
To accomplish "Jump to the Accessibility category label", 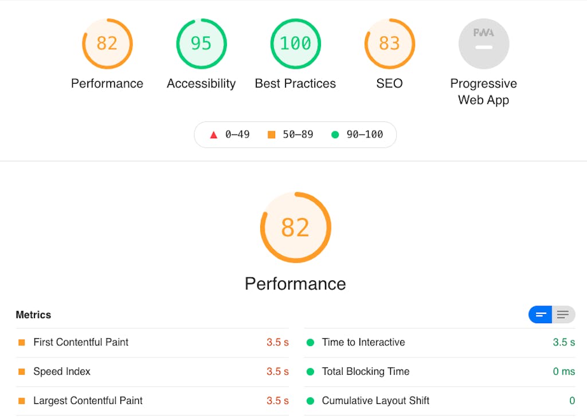I will pyautogui.click(x=201, y=84).
